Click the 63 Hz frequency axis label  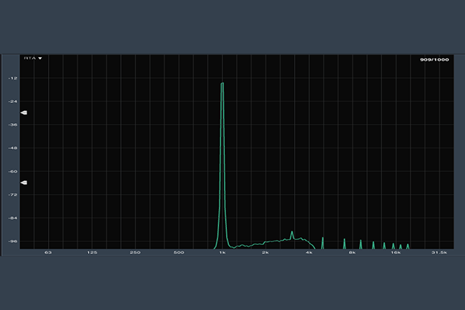(x=48, y=253)
